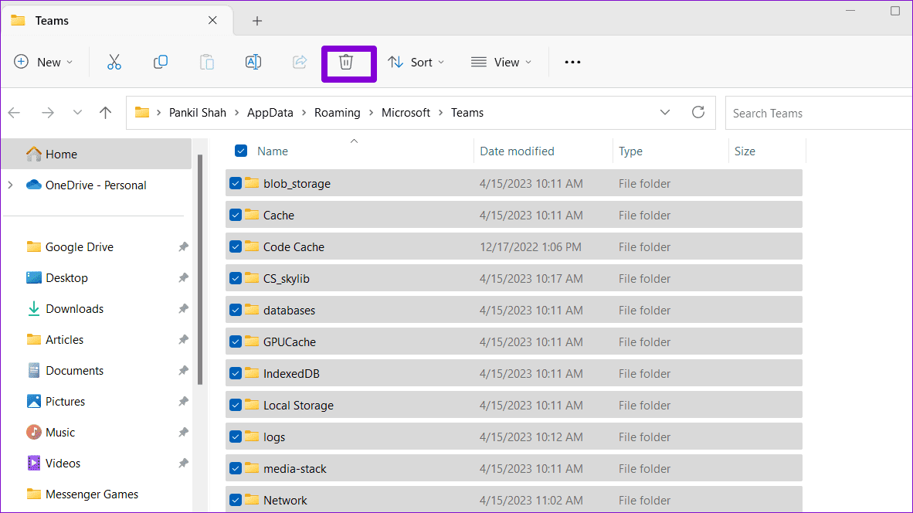Screen dimensions: 913x513
Task: Open the Sort dropdown menu
Action: point(416,63)
